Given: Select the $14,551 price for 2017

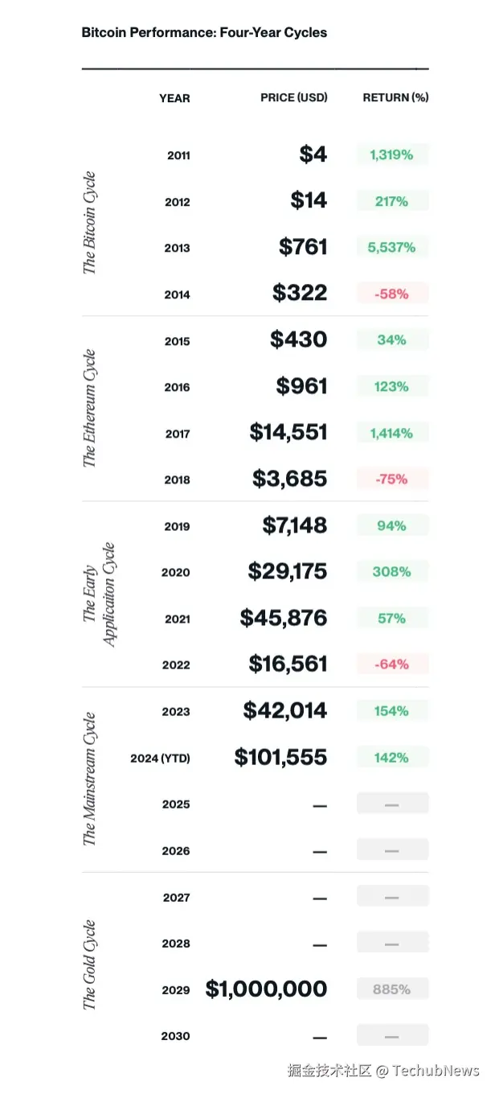Looking at the screenshot, I should pos(288,433).
